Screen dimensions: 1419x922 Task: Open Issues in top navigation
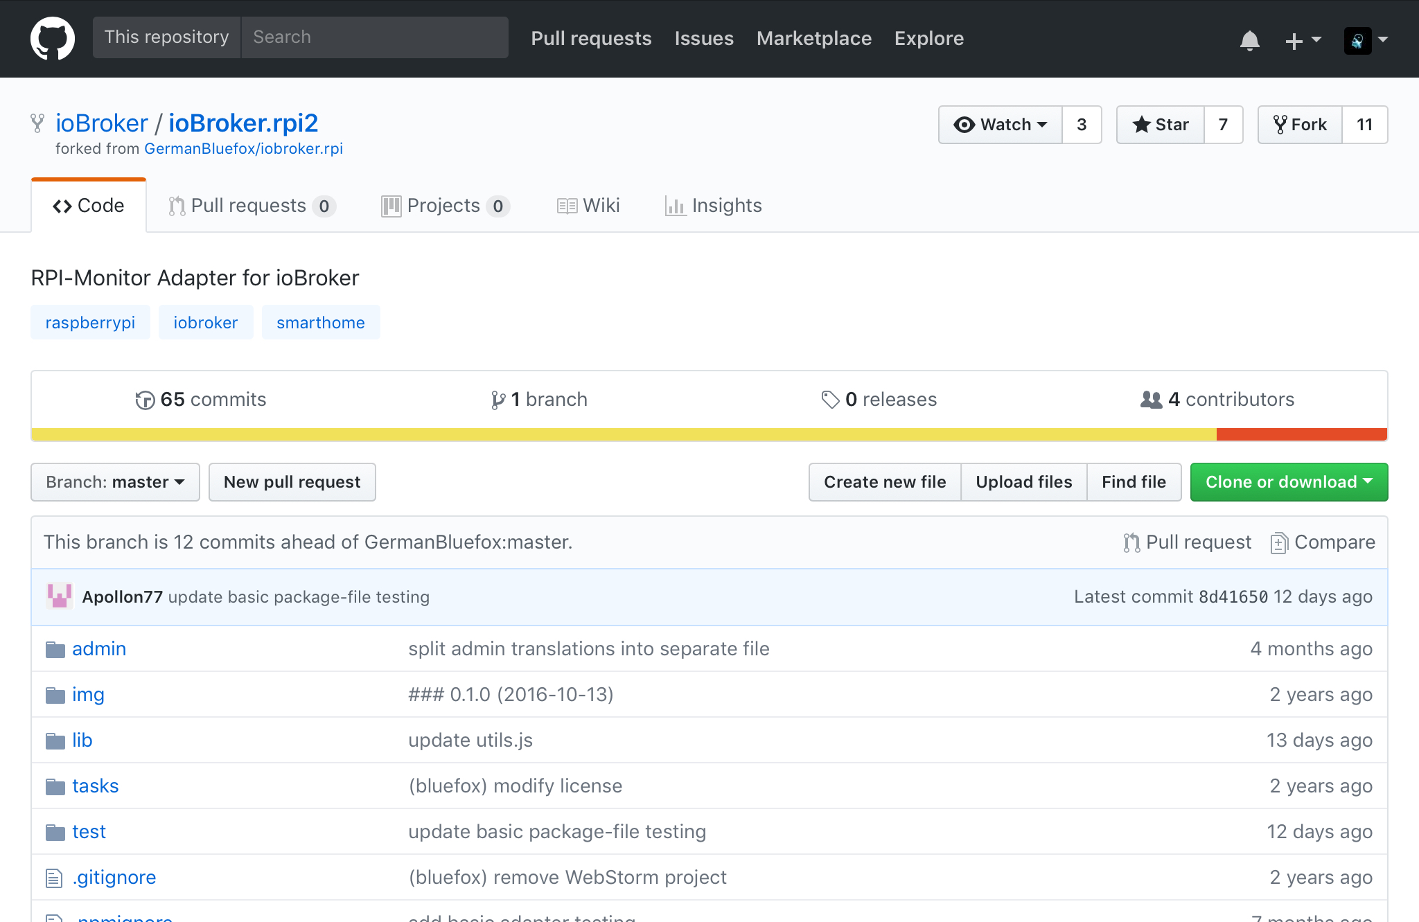(x=704, y=38)
